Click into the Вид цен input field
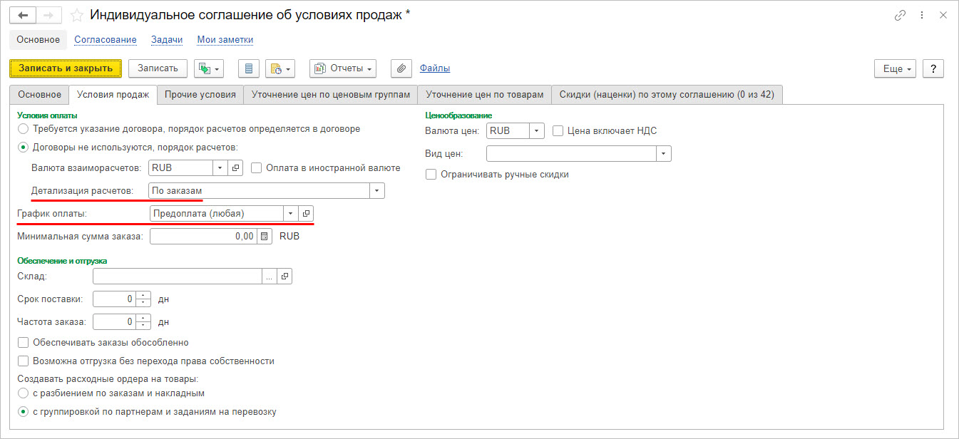This screenshot has height=439, width=959. pyautogui.click(x=571, y=154)
